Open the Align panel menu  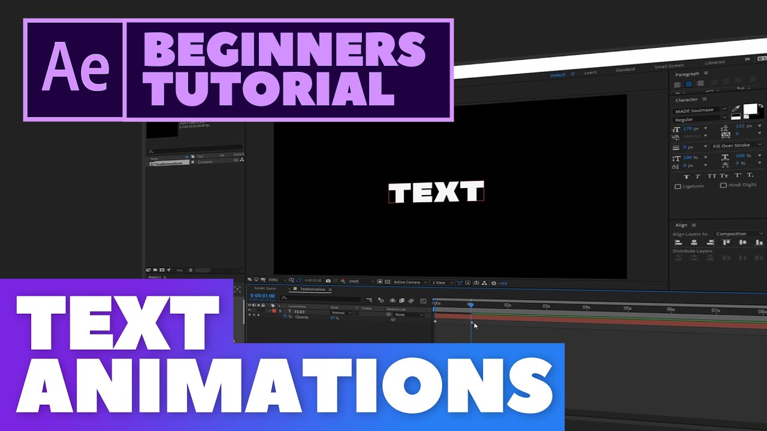[x=694, y=225]
